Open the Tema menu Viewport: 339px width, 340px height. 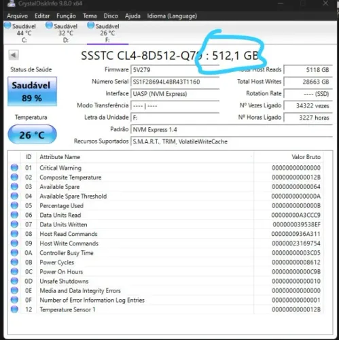[90, 16]
